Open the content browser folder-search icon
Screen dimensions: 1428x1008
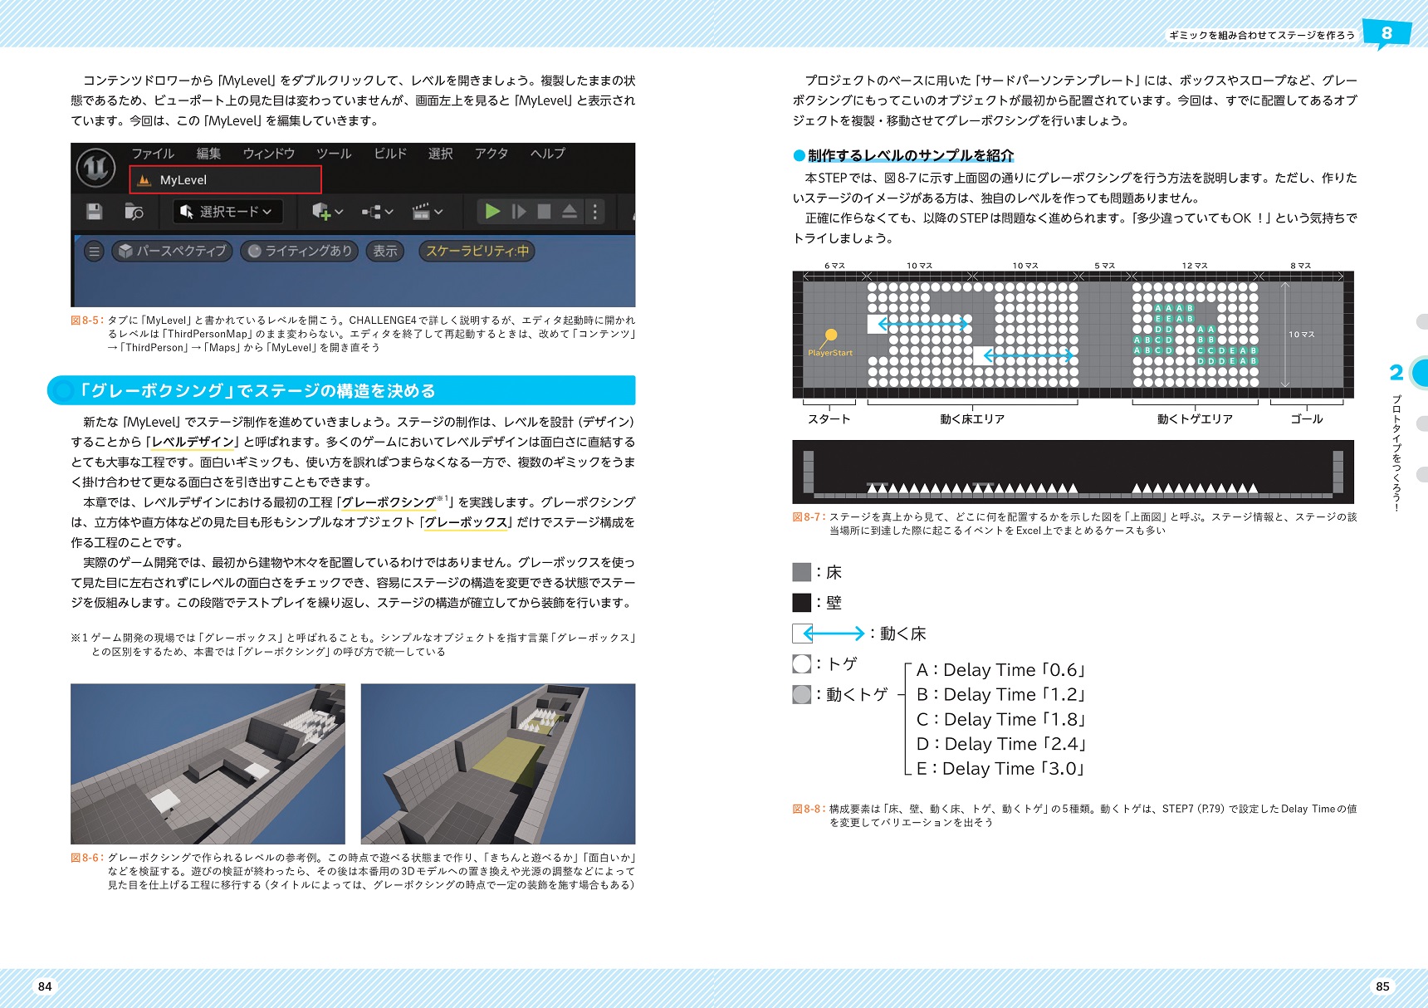134,212
